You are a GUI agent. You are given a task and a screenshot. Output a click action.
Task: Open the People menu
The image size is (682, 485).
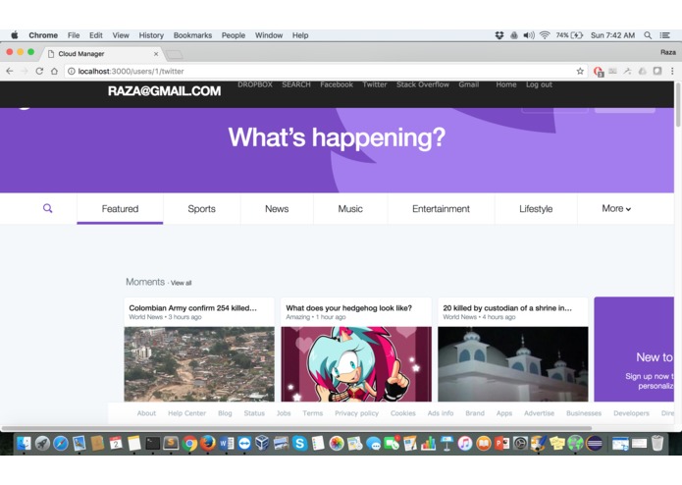click(234, 35)
